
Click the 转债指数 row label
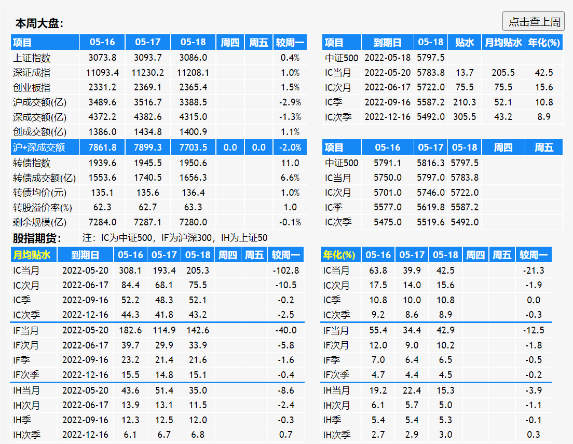pos(32,163)
